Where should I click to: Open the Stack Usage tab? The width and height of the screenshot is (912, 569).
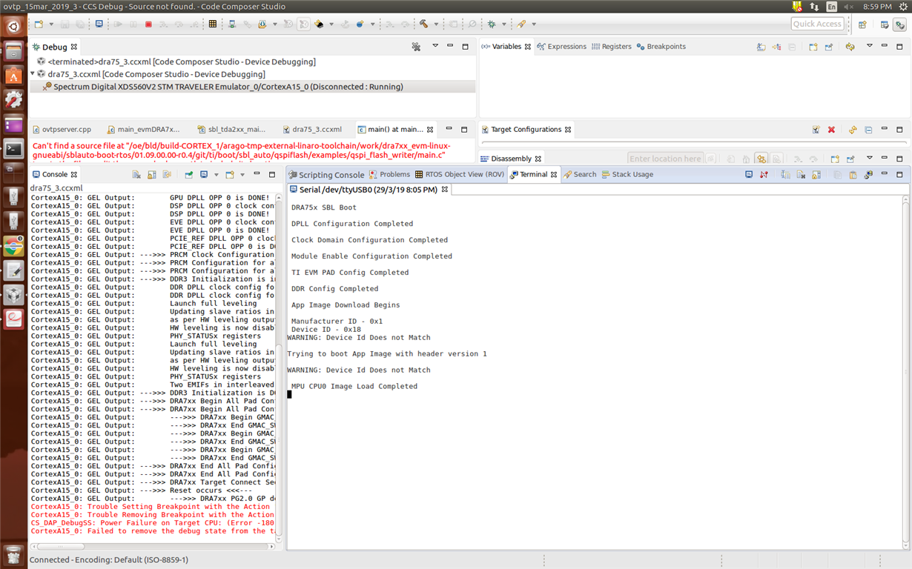(x=627, y=175)
